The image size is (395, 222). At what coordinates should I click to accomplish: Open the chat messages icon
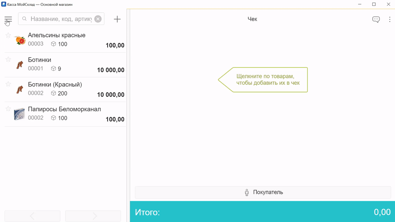coord(376,19)
